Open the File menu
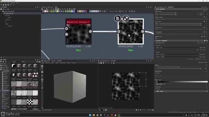Viewport: 209px width, 117px height. [x=2, y=3]
